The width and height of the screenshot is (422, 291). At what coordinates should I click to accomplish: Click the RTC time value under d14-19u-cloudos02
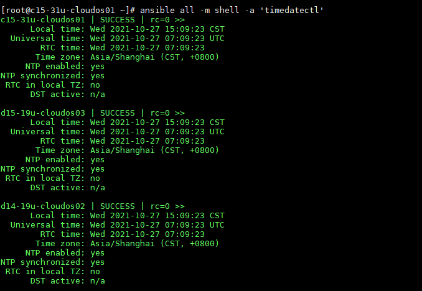pos(147,234)
